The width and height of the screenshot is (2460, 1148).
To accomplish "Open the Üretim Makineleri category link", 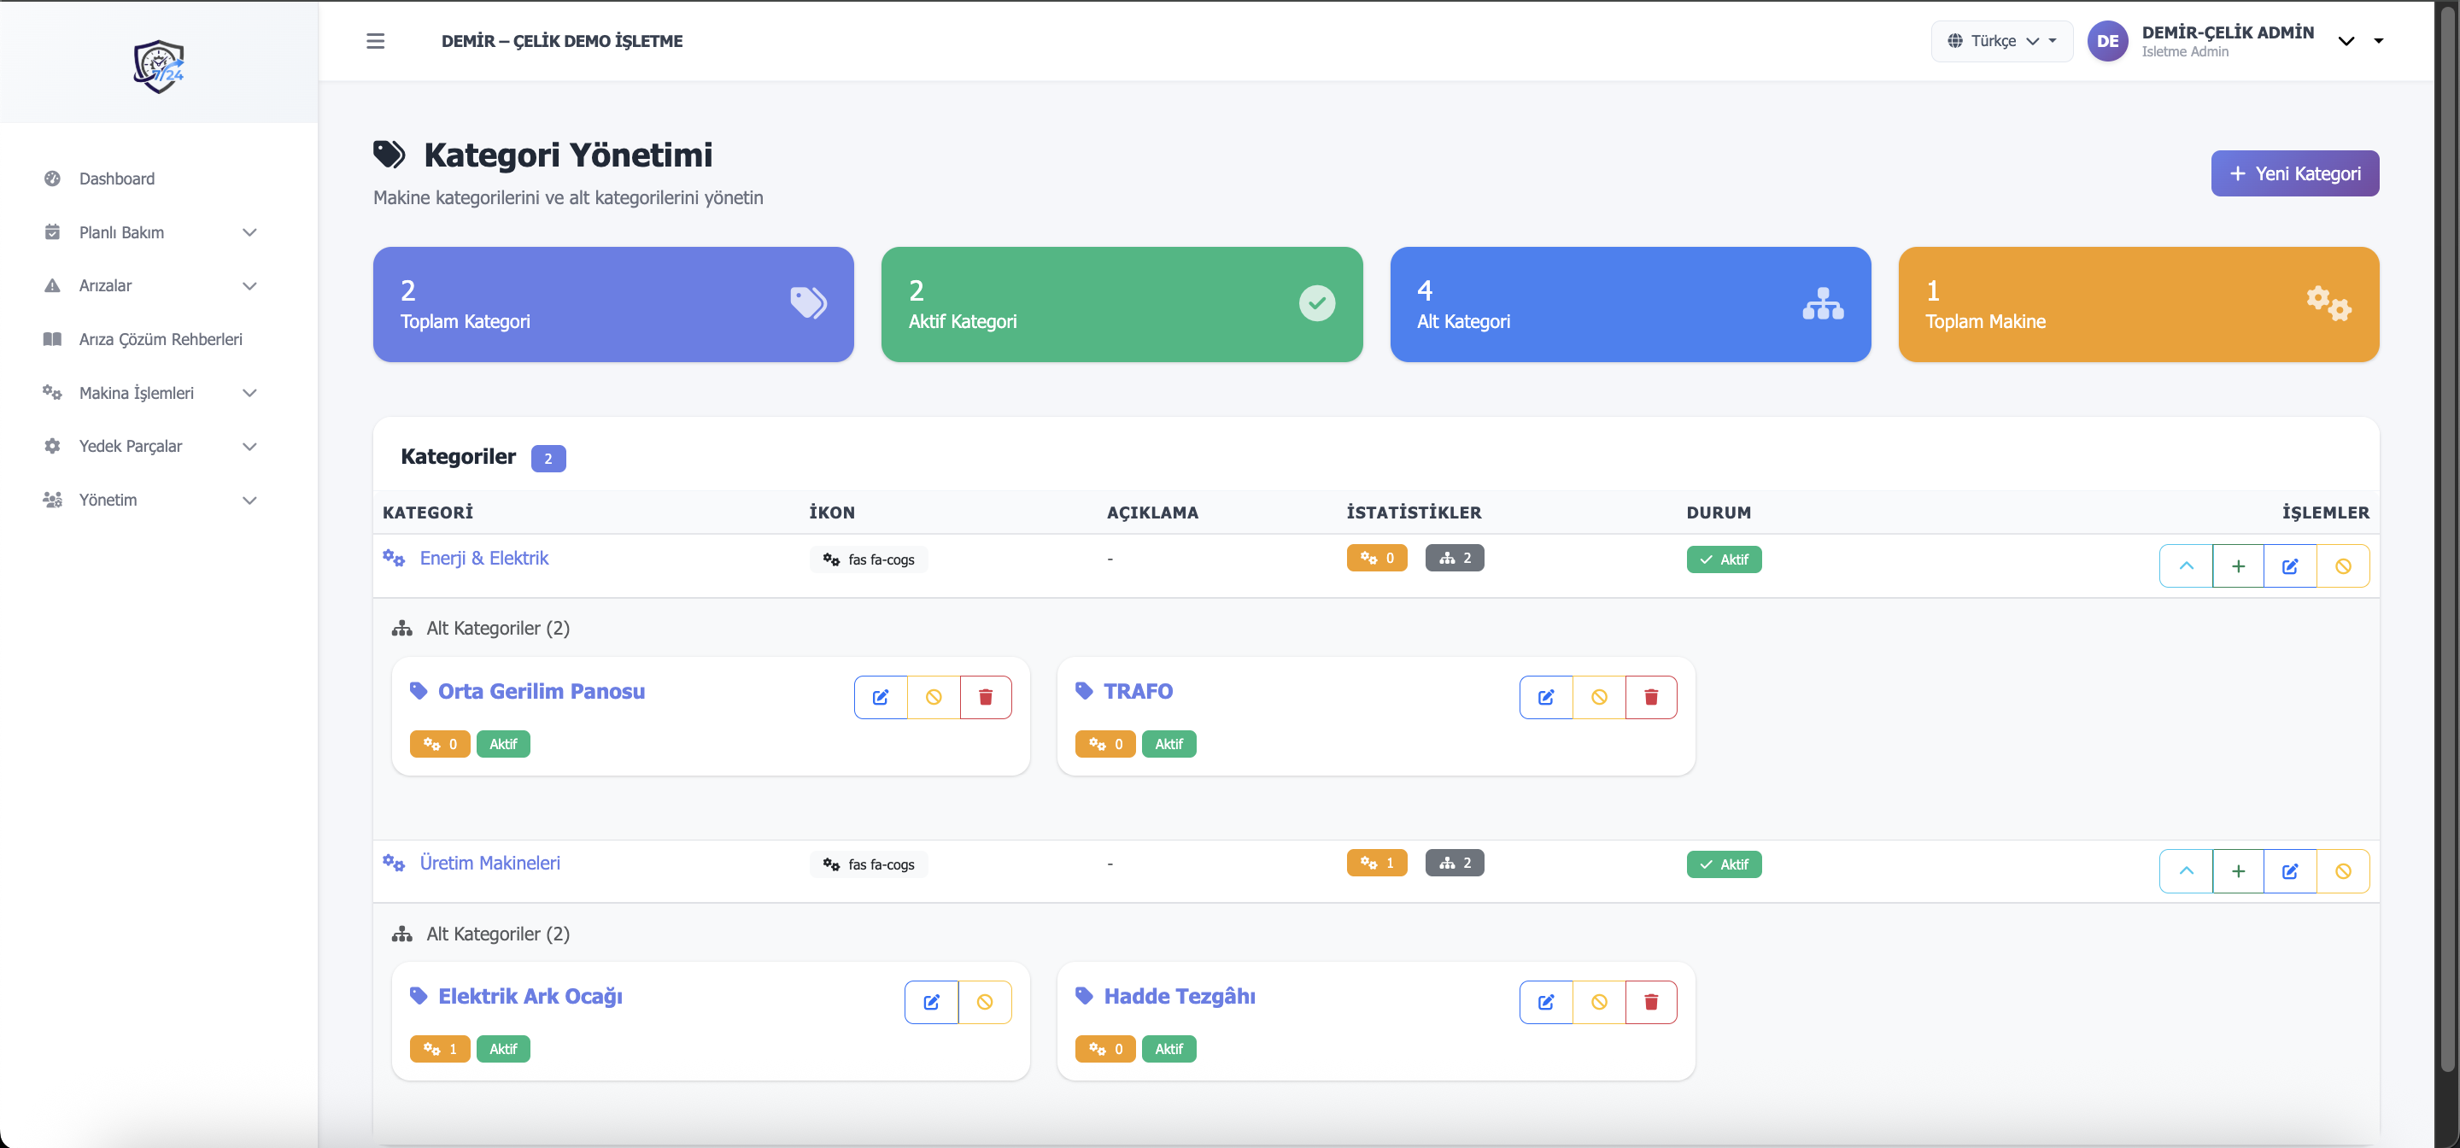I will click(490, 863).
